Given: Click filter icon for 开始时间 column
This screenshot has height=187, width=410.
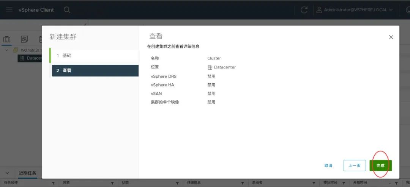Looking at the screenshot, I should pyautogui.click(x=396, y=183).
